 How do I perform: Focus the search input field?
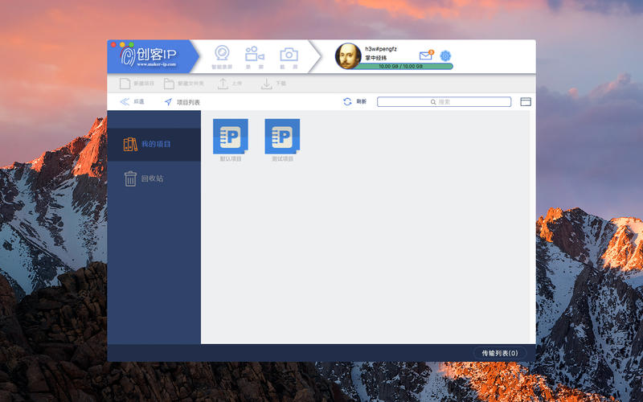pos(444,102)
